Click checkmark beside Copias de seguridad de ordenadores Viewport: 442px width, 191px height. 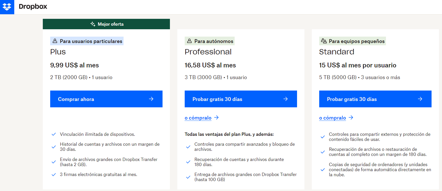click(323, 170)
